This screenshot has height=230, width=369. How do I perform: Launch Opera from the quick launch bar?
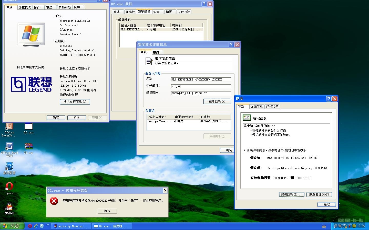click(x=30, y=226)
